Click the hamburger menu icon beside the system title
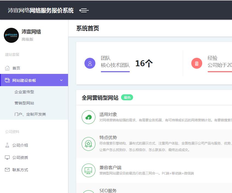This screenshot has height=193, width=232. click(84, 10)
